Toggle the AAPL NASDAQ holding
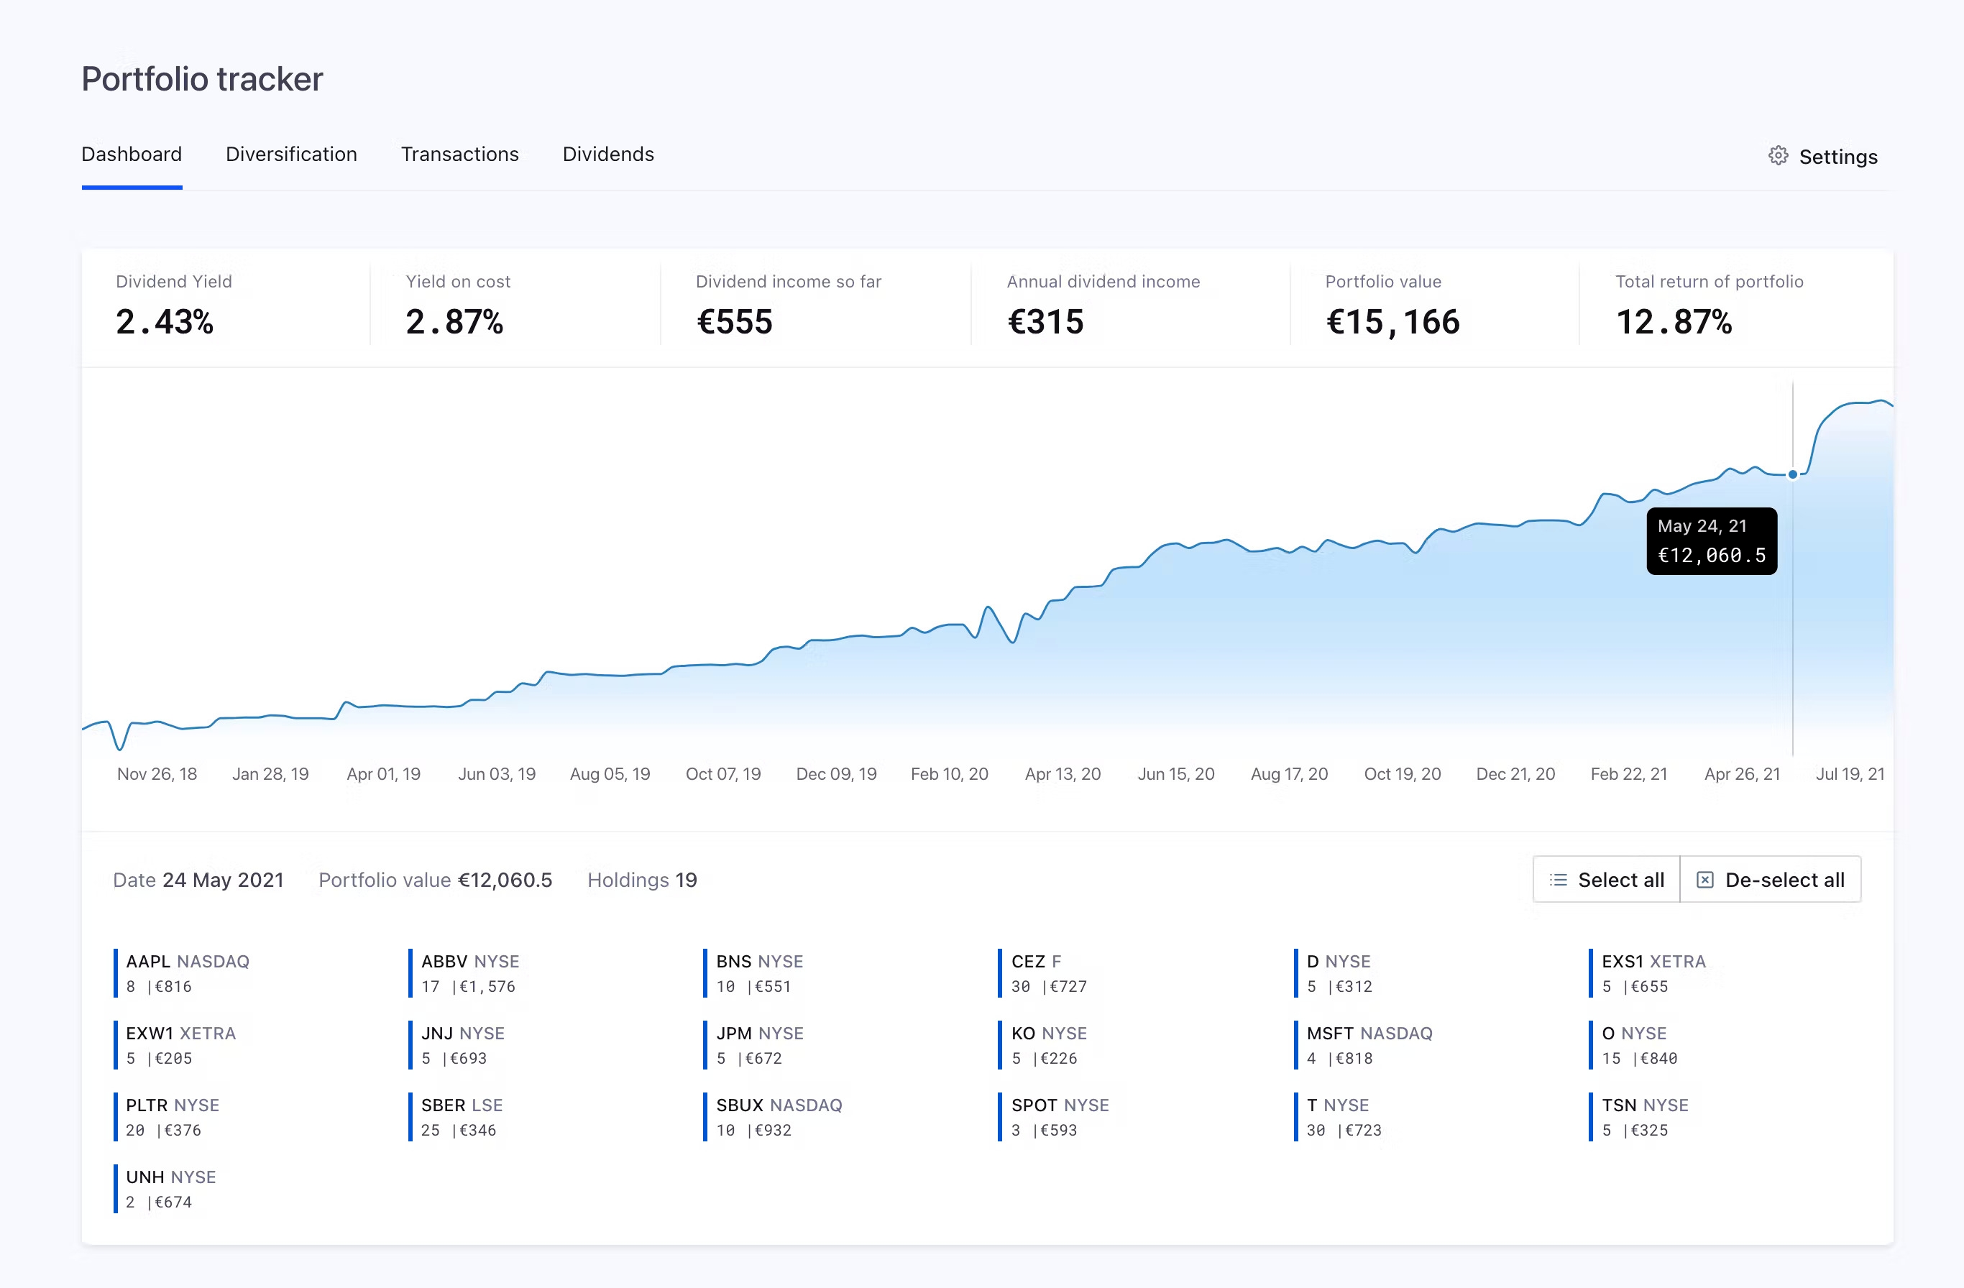The image size is (1964, 1288). (188, 972)
